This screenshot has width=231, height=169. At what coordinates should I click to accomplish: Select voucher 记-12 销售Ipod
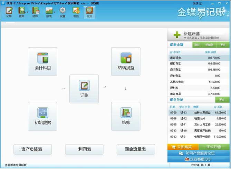(x=199, y=119)
